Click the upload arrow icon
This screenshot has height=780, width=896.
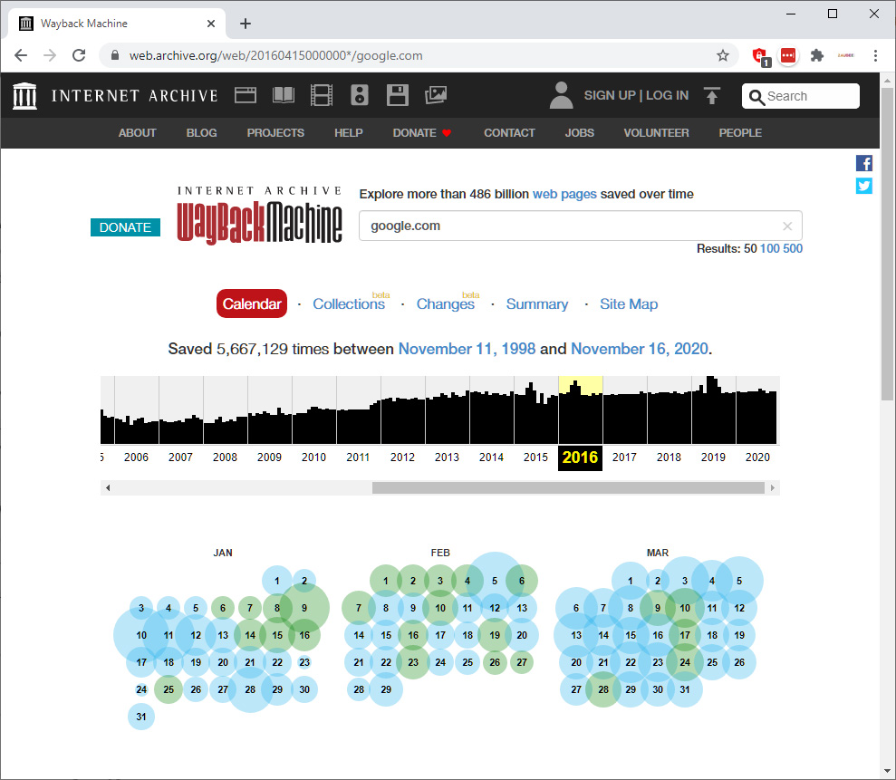(711, 95)
